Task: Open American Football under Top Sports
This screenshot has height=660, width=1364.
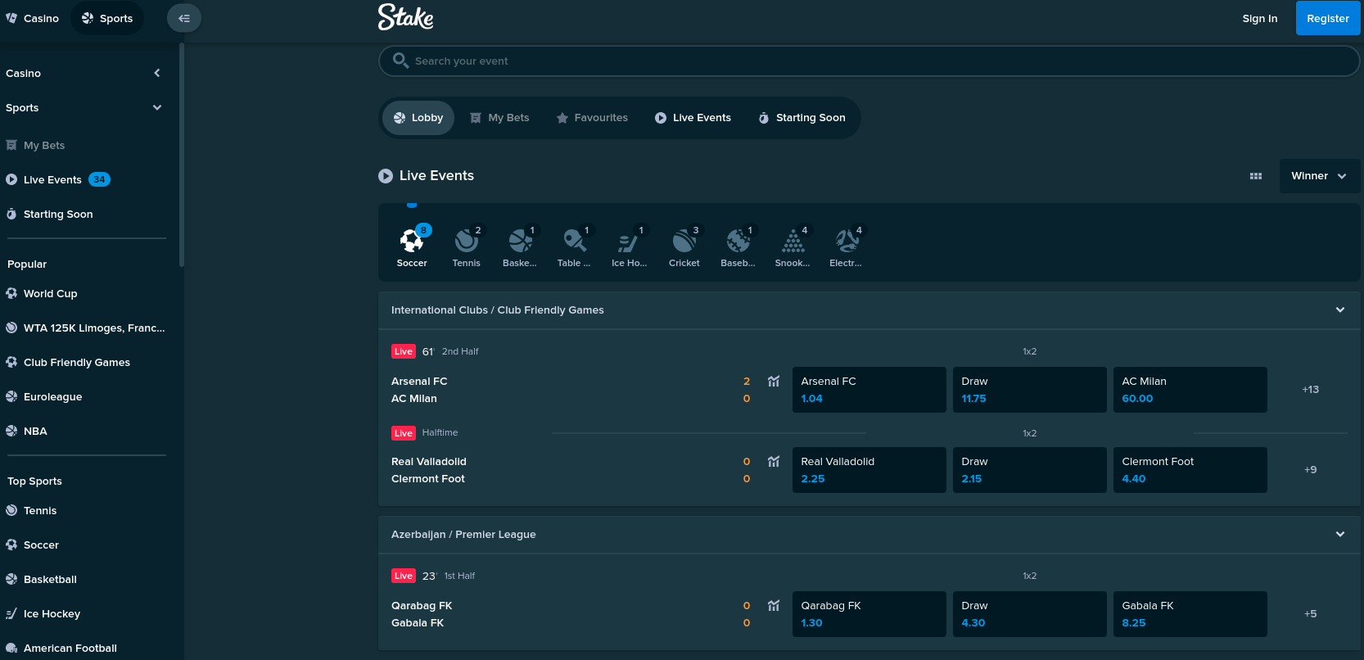Action: [x=61, y=649]
